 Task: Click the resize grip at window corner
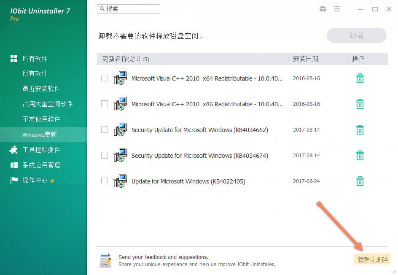[x=394, y=272]
